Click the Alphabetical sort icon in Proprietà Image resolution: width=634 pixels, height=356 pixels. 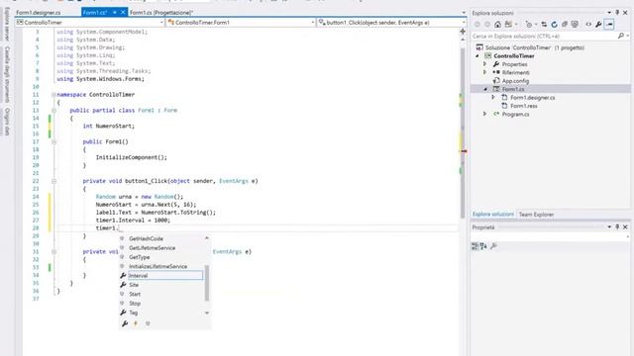tap(483, 246)
